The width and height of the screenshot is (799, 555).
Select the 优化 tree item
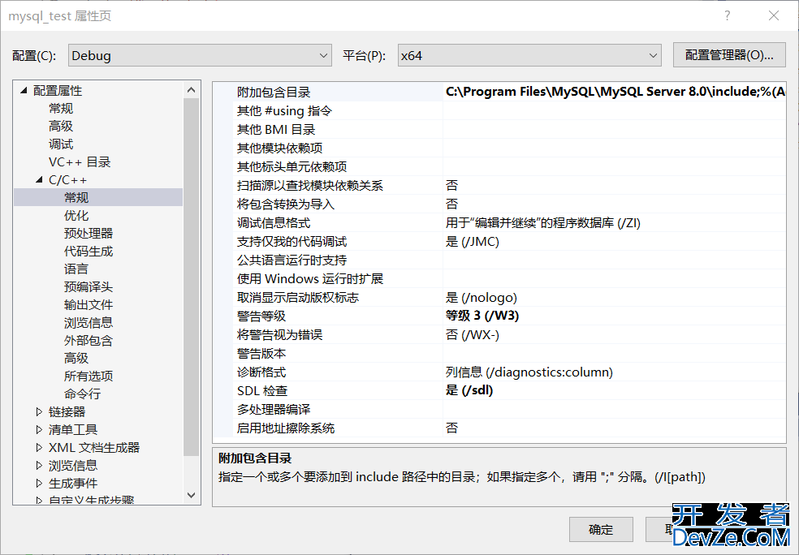coord(76,215)
